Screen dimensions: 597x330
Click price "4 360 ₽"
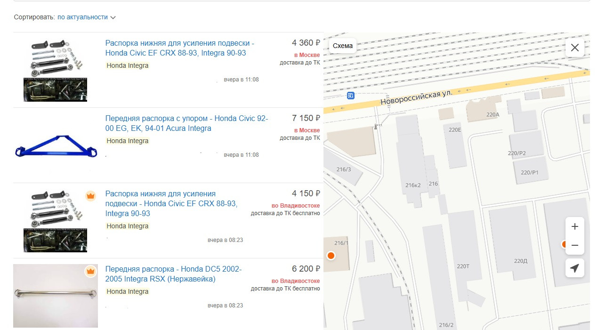(x=306, y=43)
